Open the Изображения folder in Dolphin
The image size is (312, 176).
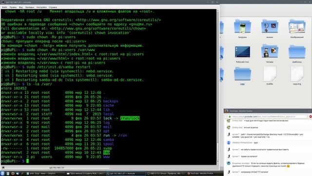pyautogui.click(x=297, y=28)
